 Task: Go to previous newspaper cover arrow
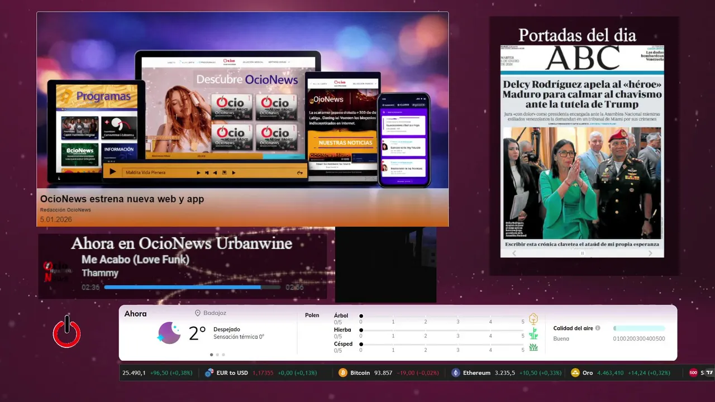(x=514, y=253)
